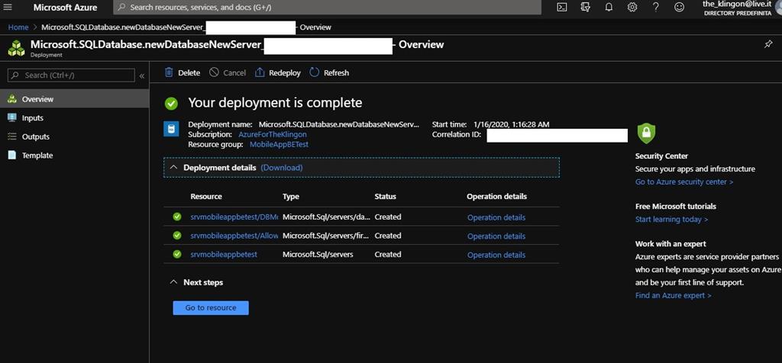
Task: Open the srvmobileappbetest server resource link
Action: point(224,255)
